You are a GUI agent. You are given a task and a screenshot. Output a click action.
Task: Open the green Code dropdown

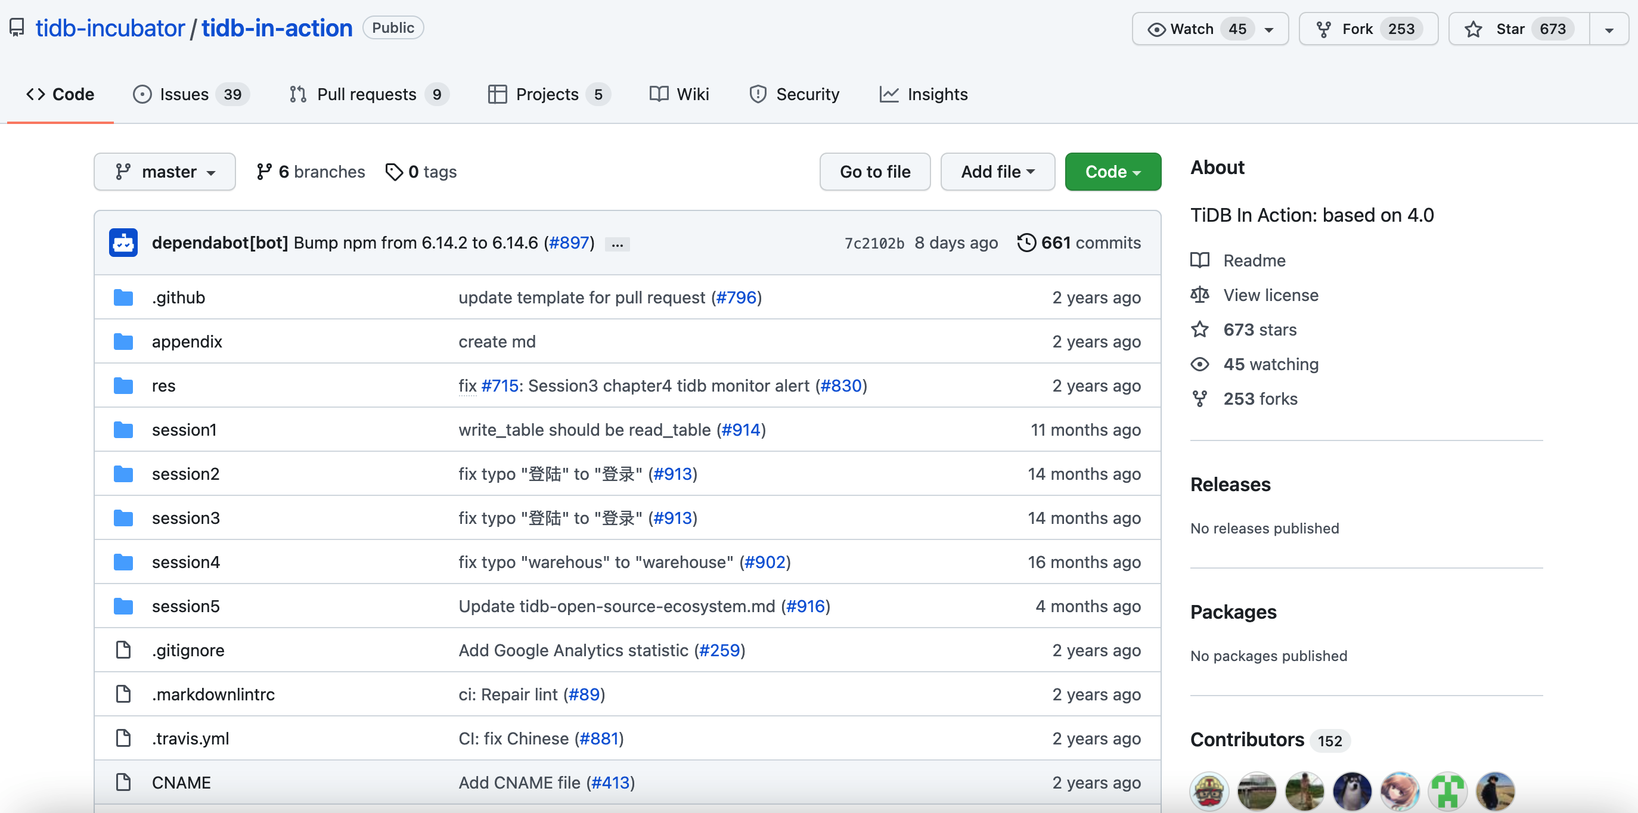1112,172
